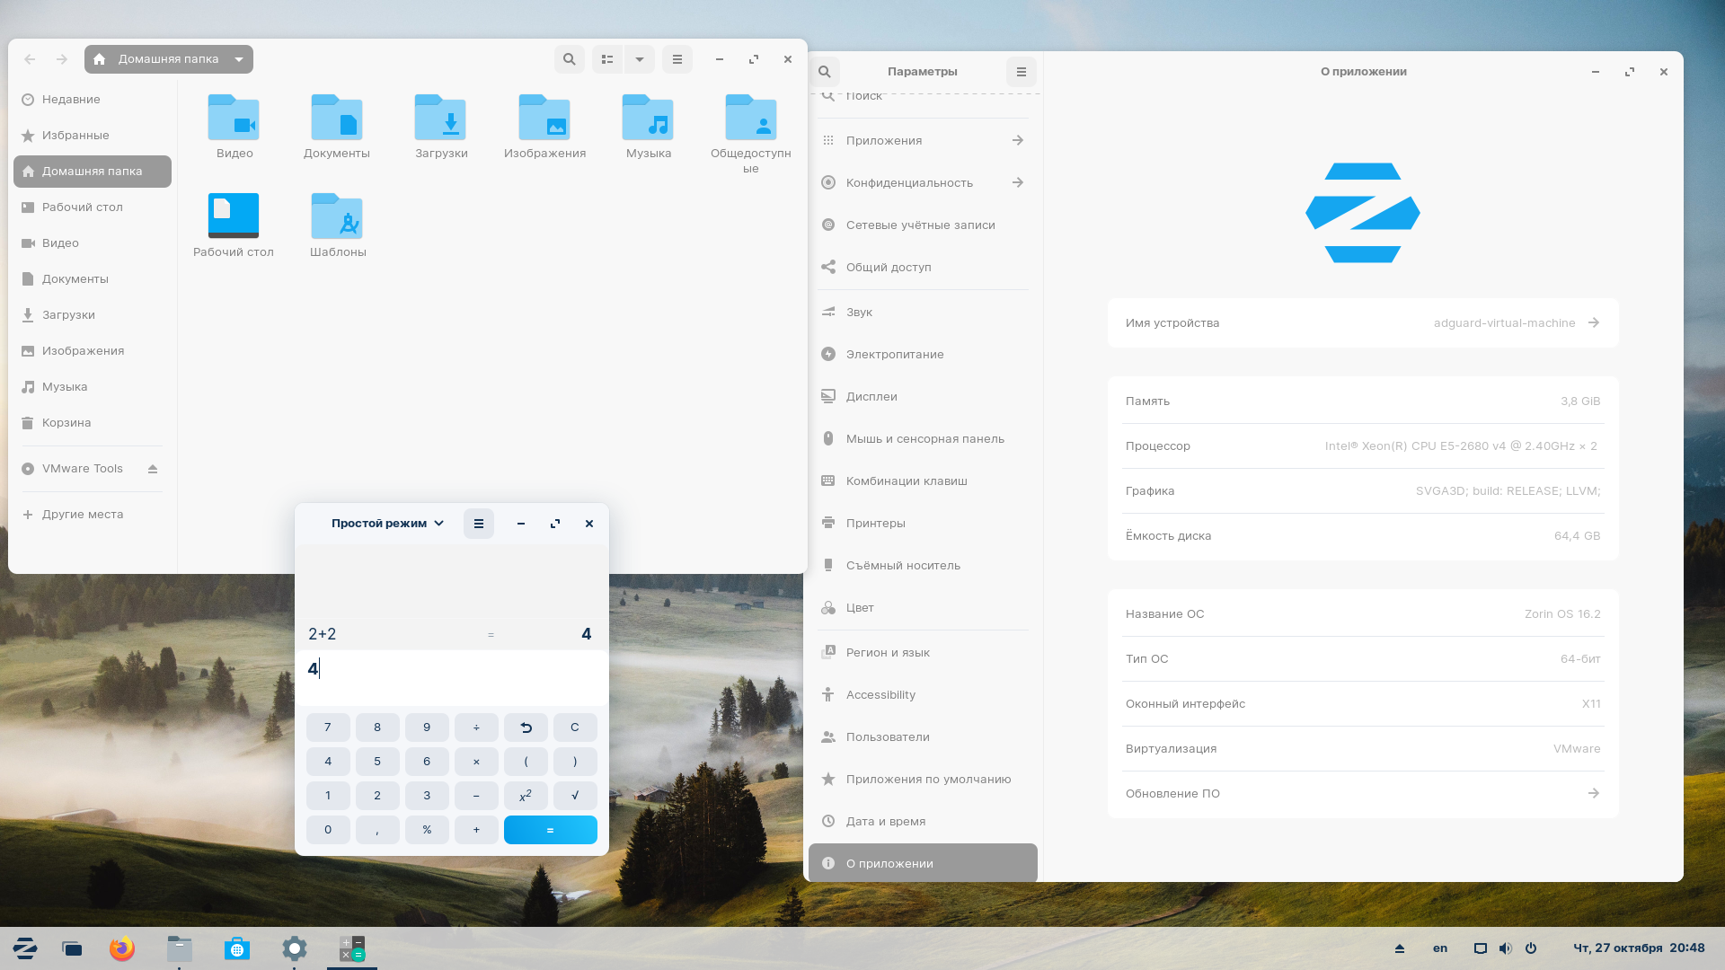Image resolution: width=1725 pixels, height=970 pixels.
Task: Expand the Приложения settings arrow
Action: [x=1016, y=140]
